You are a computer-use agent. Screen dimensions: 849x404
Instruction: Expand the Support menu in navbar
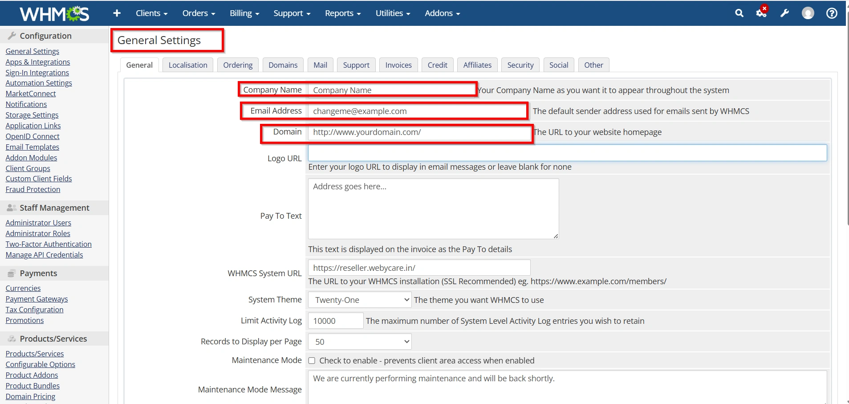292,13
